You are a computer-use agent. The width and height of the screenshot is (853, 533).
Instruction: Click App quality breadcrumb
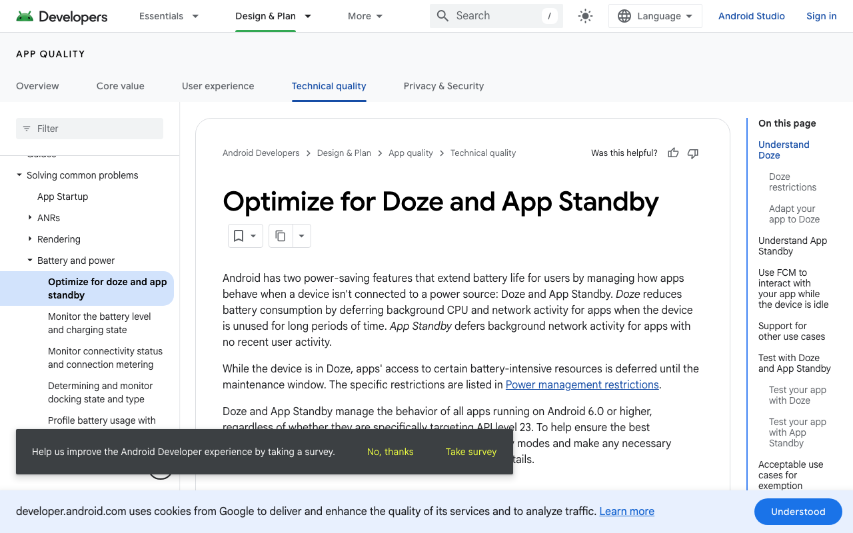coord(411,153)
